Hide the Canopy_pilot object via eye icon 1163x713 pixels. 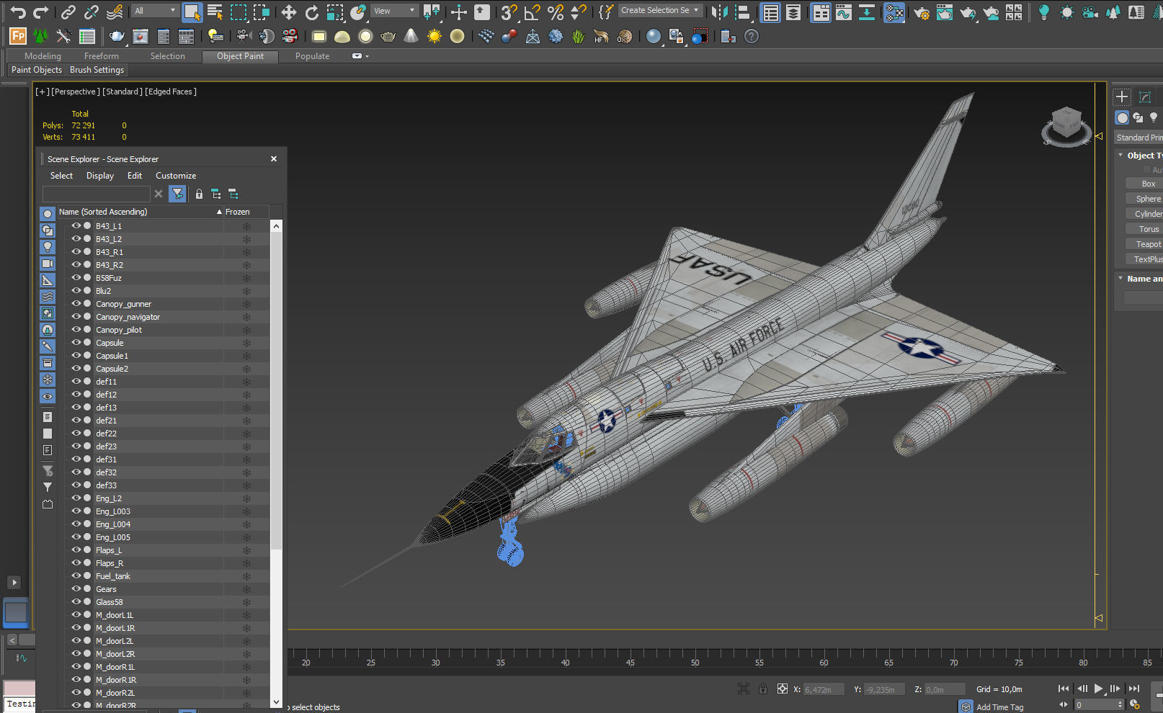(76, 329)
